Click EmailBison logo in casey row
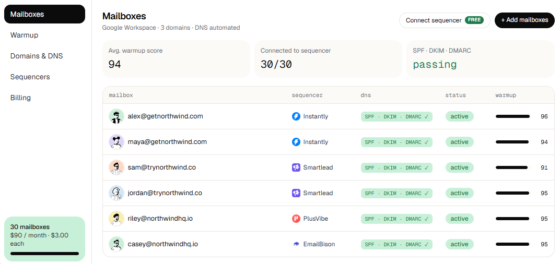Image resolution: width=560 pixels, height=264 pixels. [x=296, y=244]
